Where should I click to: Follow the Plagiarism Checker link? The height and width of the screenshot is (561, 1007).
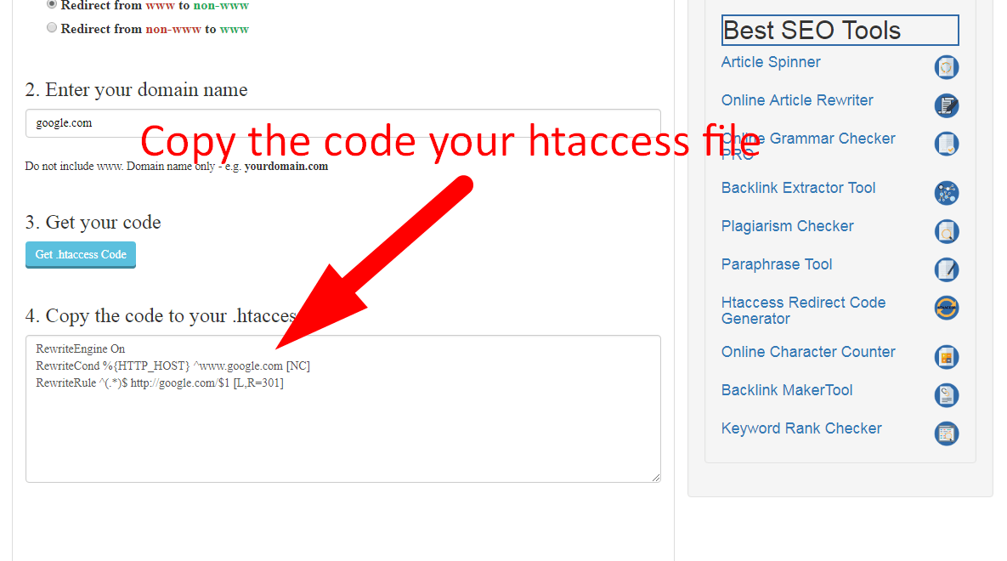pos(787,226)
